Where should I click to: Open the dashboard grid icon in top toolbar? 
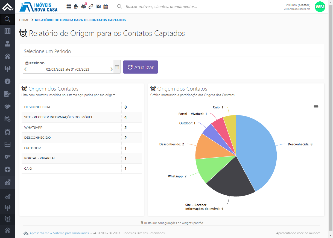pyautogui.click(x=69, y=6)
